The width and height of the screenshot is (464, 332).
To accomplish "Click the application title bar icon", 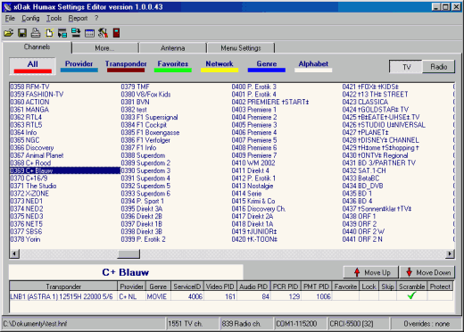I will point(7,7).
